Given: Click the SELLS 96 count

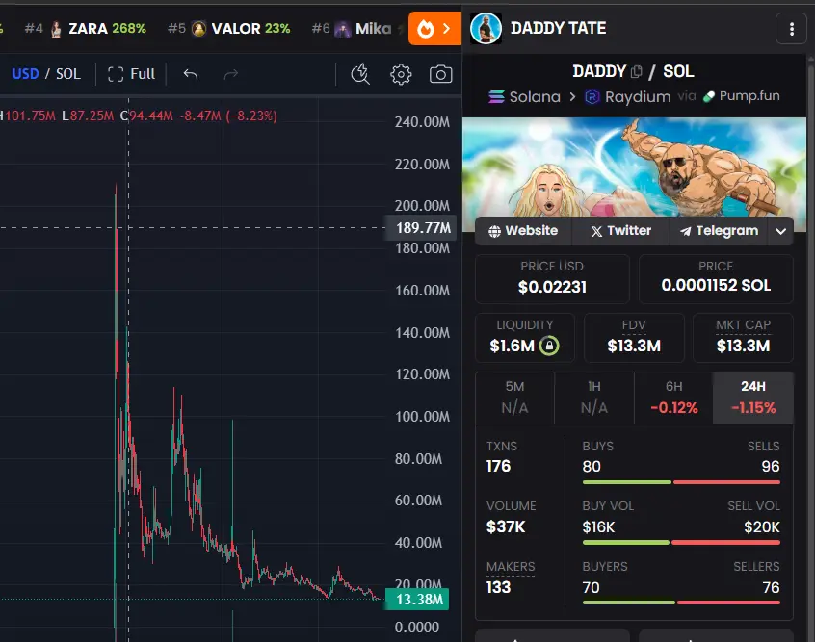Looking at the screenshot, I should point(771,467).
